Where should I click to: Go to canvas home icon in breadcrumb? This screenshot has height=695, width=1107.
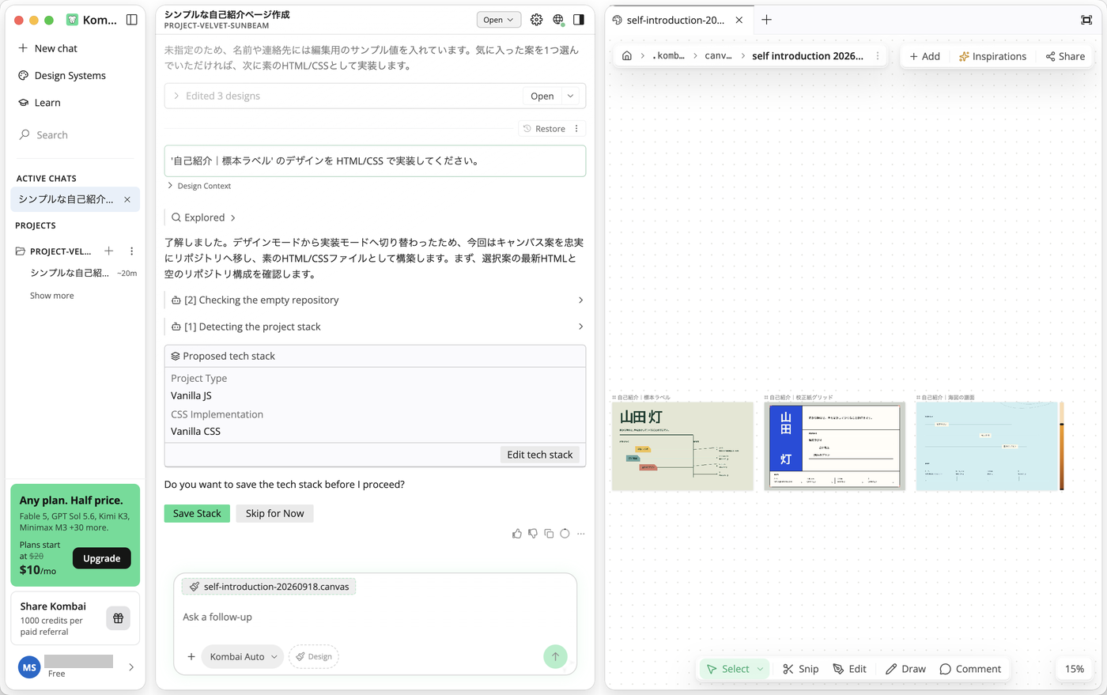tap(626, 56)
